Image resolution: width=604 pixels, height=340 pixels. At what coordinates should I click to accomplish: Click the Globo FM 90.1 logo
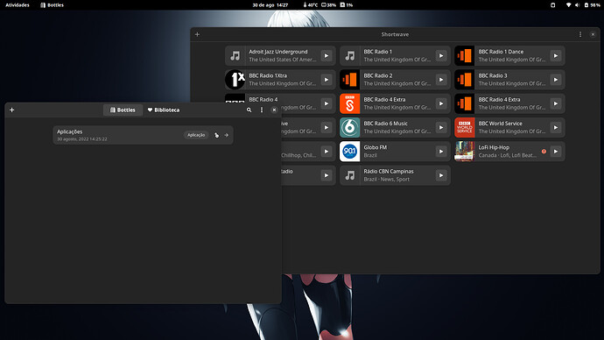(x=350, y=152)
